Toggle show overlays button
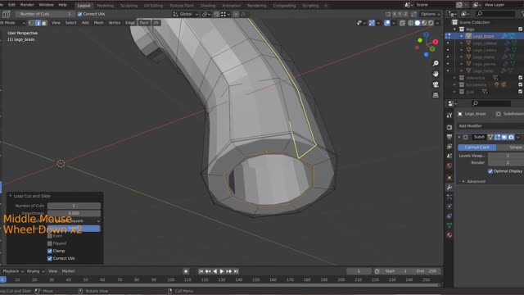Viewport: 524px width, 295px height. coord(387,23)
